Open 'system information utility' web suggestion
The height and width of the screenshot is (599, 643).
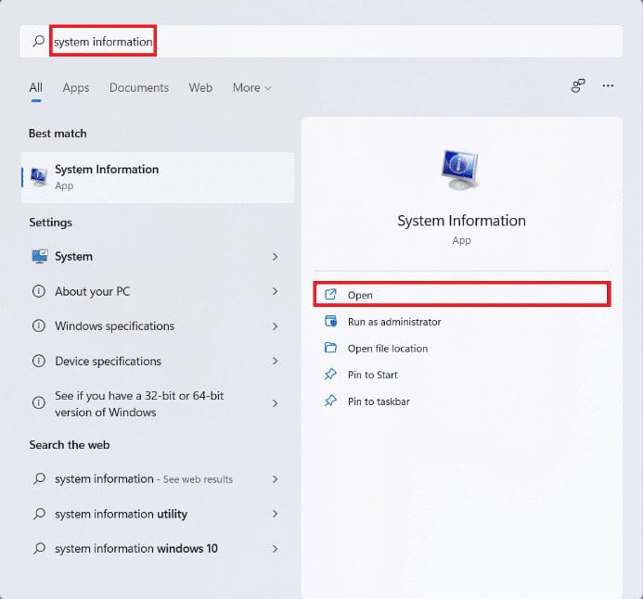(x=158, y=514)
